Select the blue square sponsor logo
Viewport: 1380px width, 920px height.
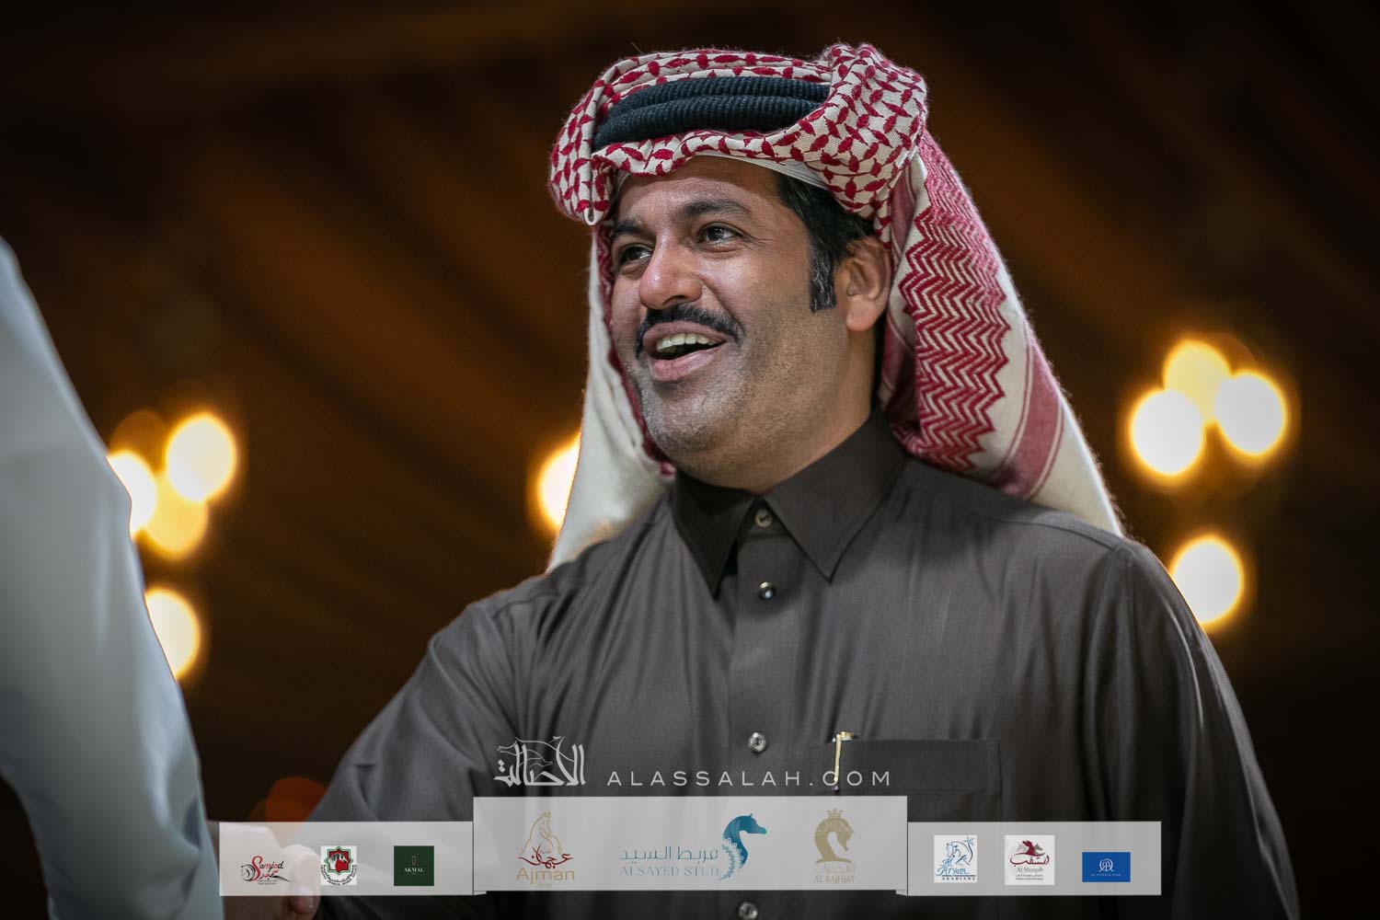tap(1106, 867)
